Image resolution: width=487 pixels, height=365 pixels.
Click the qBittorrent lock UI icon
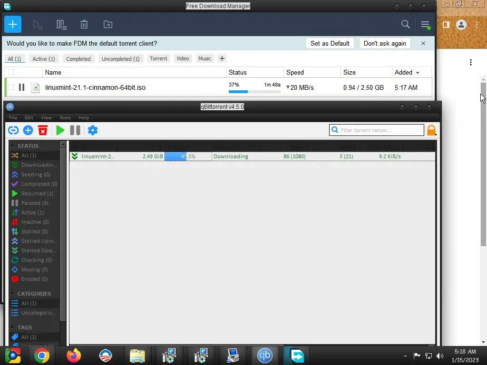tap(431, 130)
